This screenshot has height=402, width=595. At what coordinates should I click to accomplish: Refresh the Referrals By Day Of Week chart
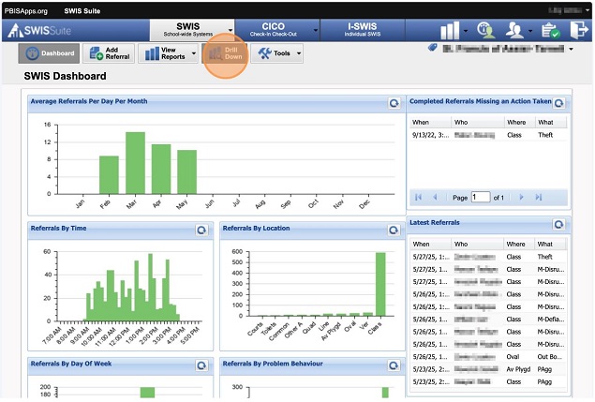tap(201, 365)
